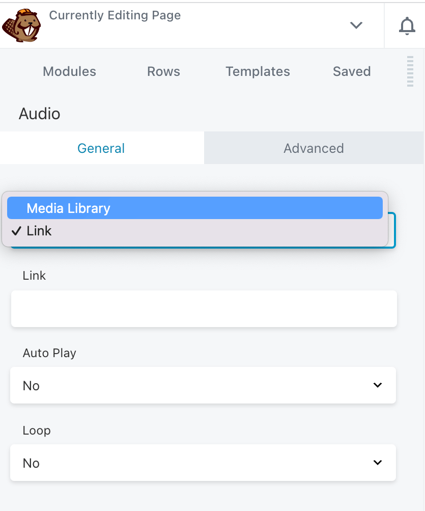The width and height of the screenshot is (425, 511).
Task: Open the Rows tab
Action: tap(163, 71)
